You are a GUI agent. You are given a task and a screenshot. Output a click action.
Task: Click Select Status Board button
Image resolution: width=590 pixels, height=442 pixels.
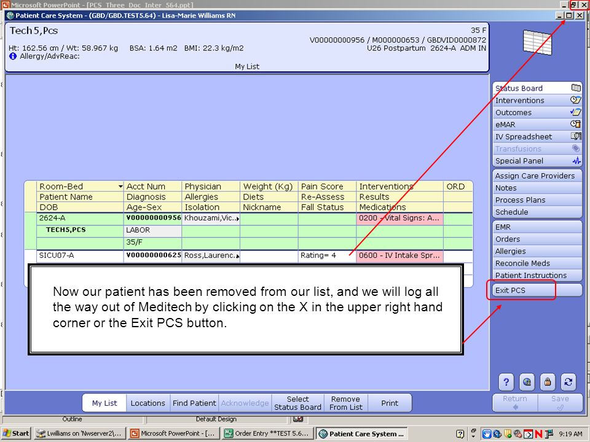tap(297, 403)
